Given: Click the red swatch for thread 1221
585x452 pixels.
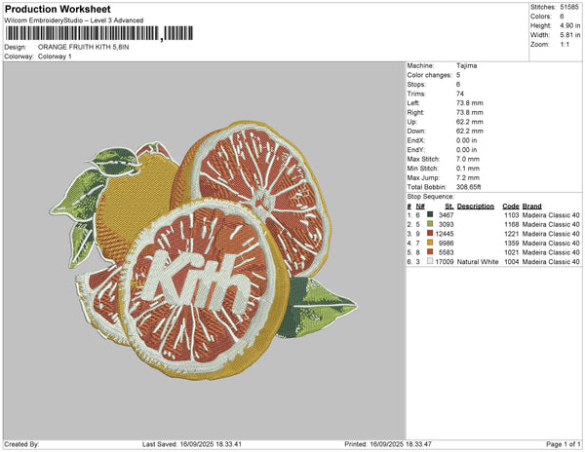Looking at the screenshot, I should pyautogui.click(x=430, y=233).
